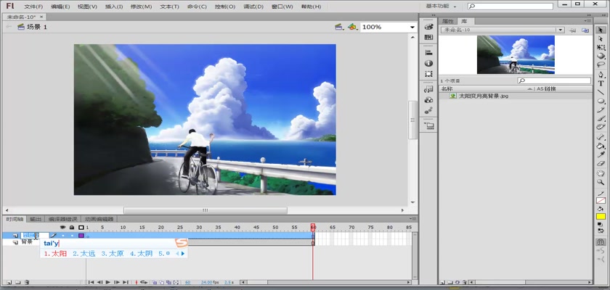
Task: Select the Hand tool
Action: point(601,173)
